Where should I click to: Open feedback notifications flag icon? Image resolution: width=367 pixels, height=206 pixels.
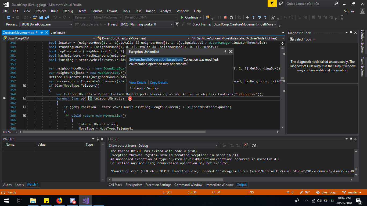pos(272,3)
